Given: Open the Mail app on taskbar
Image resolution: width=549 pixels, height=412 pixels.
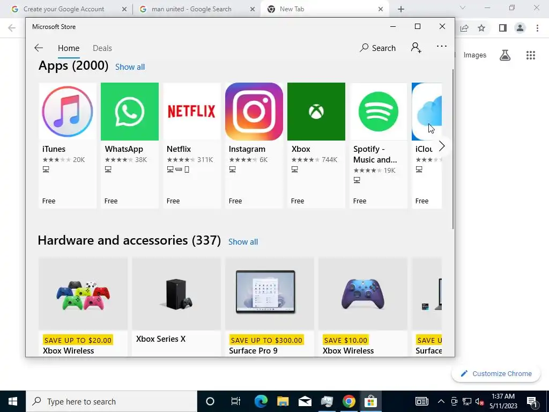Looking at the screenshot, I should [305, 401].
